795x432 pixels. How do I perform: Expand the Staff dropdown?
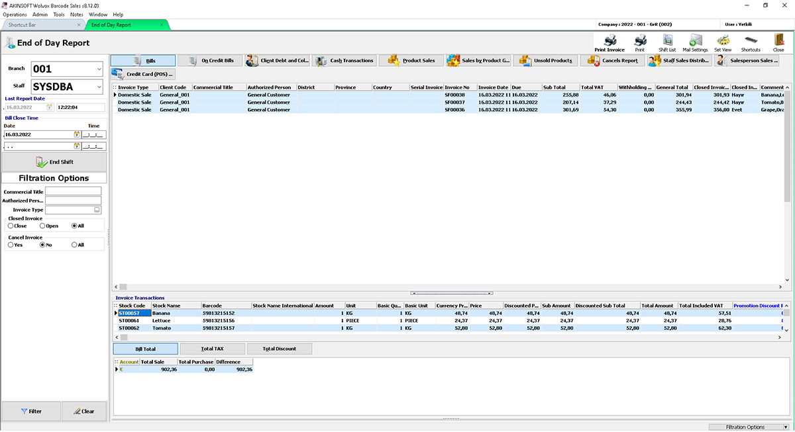[x=99, y=87]
